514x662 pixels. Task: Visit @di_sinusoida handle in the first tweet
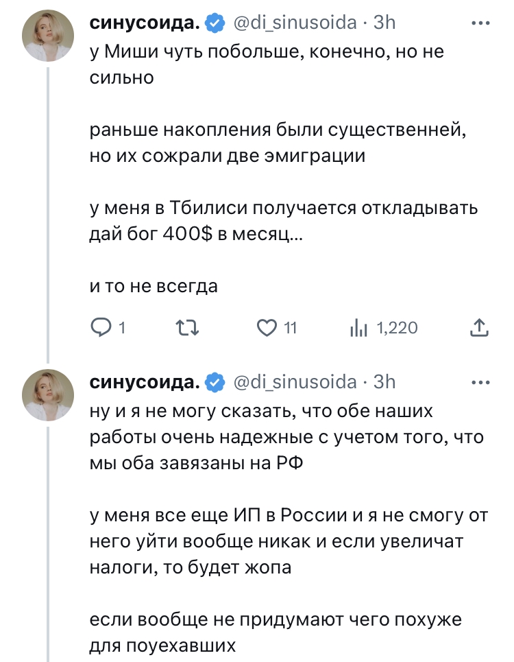pos(295,23)
